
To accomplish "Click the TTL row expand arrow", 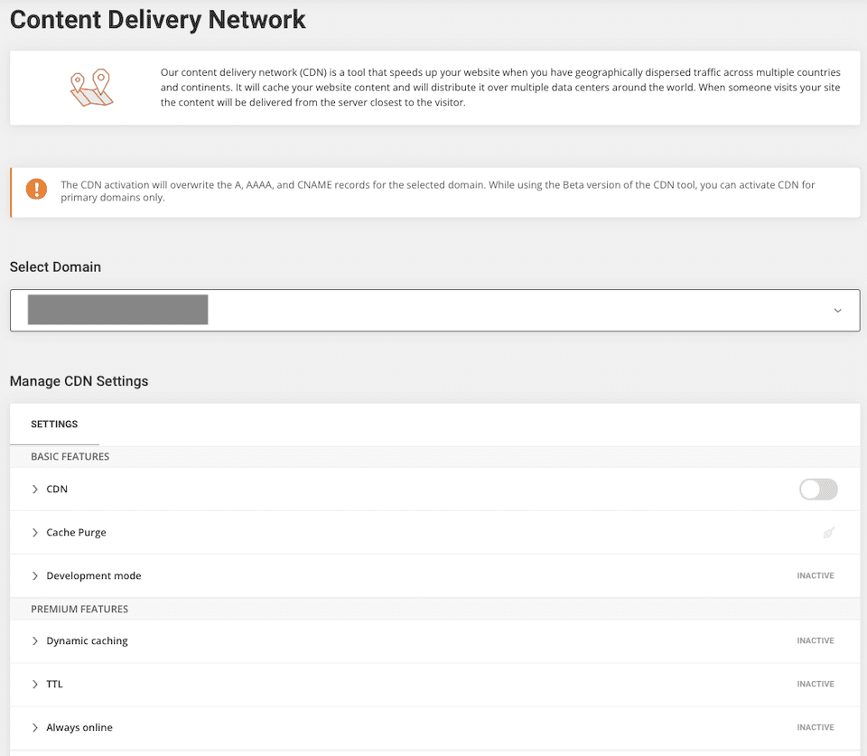I will click(34, 684).
